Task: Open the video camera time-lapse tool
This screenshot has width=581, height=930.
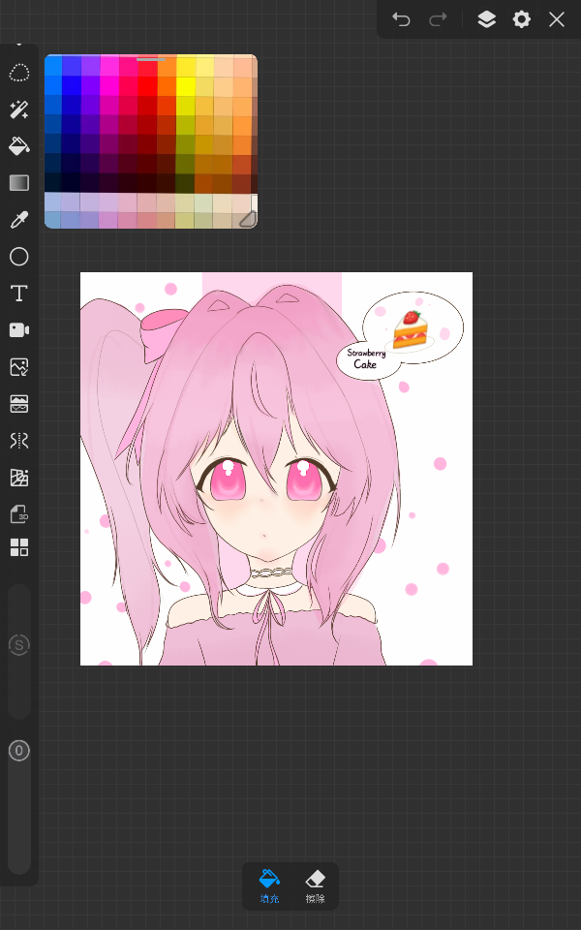Action: (x=19, y=329)
